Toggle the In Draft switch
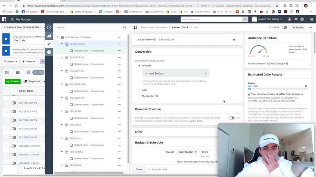The height and width of the screenshot is (177, 316). 284,28
